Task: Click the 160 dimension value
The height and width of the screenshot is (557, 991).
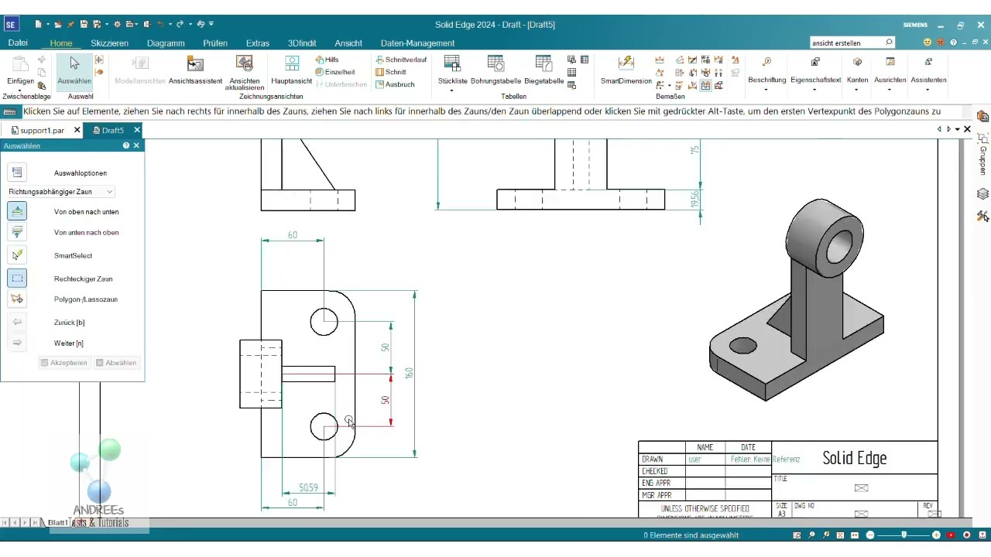Action: (x=409, y=374)
